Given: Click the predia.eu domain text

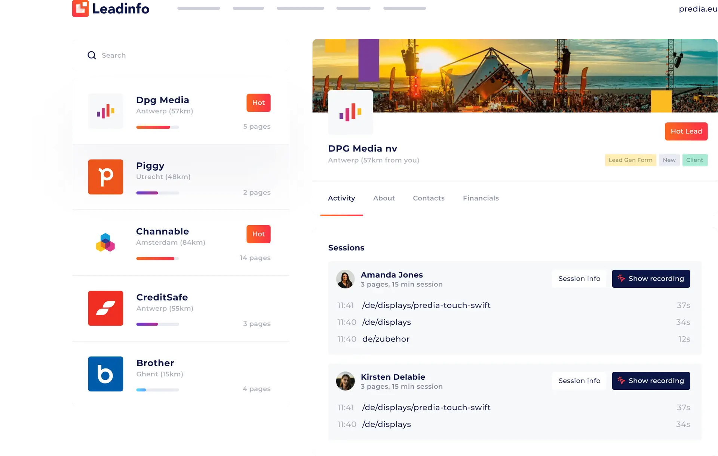Looking at the screenshot, I should 698,9.
